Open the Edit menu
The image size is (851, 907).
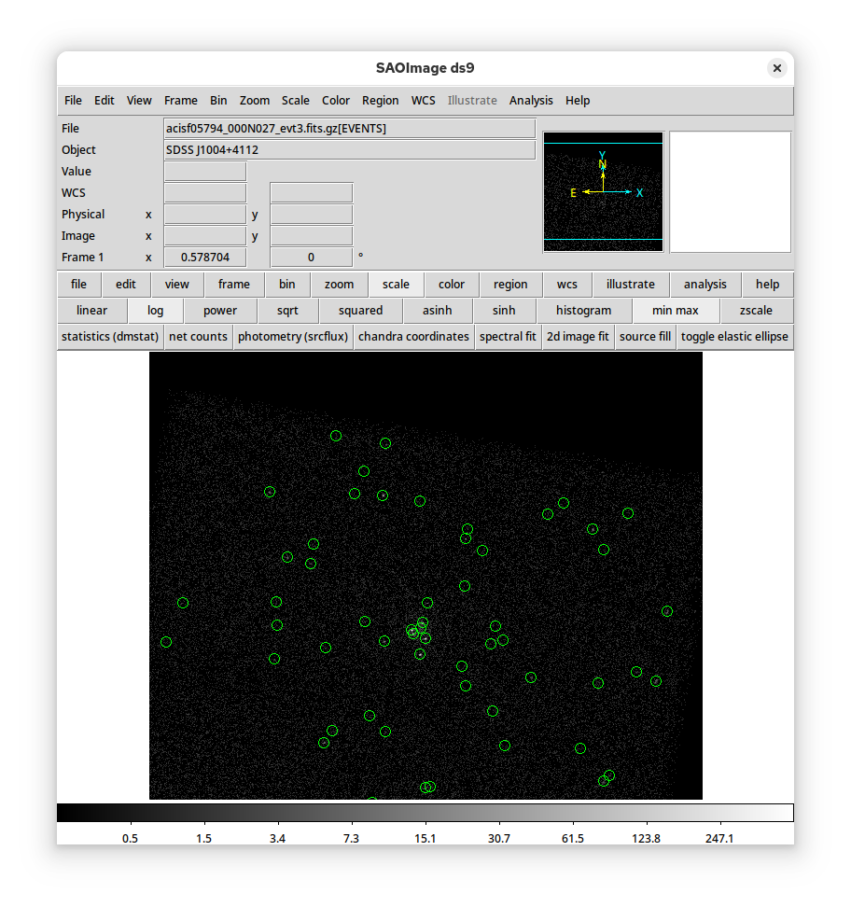(105, 101)
